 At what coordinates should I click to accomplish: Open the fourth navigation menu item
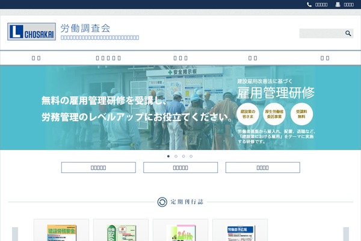click(253, 58)
